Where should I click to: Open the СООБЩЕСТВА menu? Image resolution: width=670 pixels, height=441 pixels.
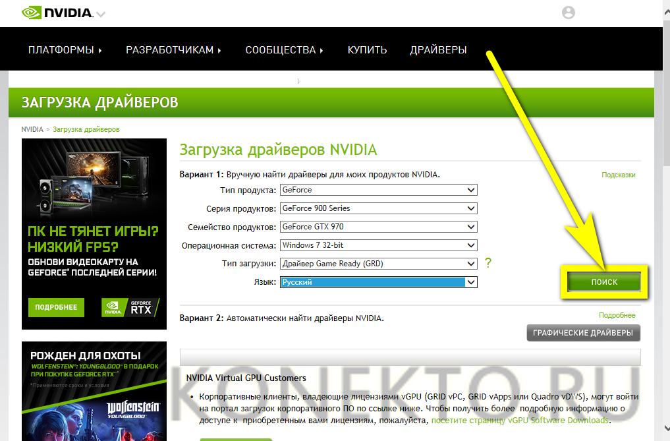click(284, 50)
